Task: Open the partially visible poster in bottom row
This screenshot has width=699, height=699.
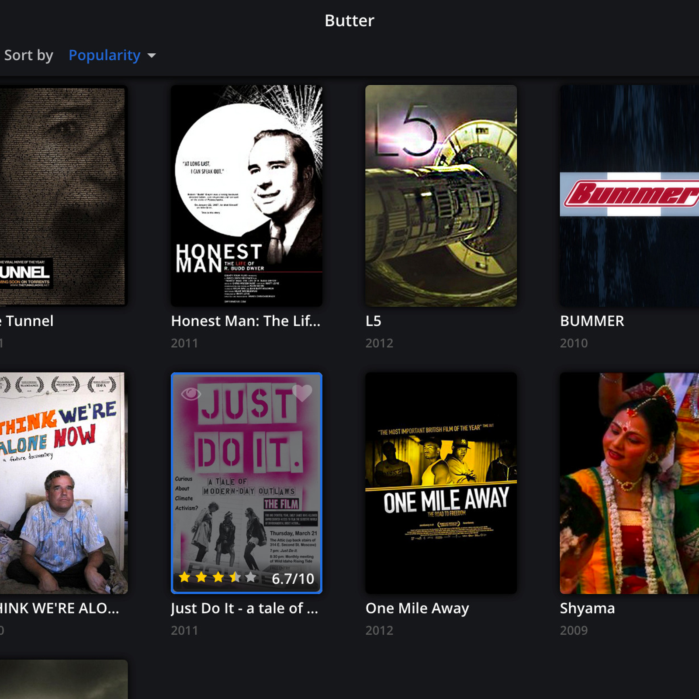Action: pyautogui.click(x=63, y=679)
